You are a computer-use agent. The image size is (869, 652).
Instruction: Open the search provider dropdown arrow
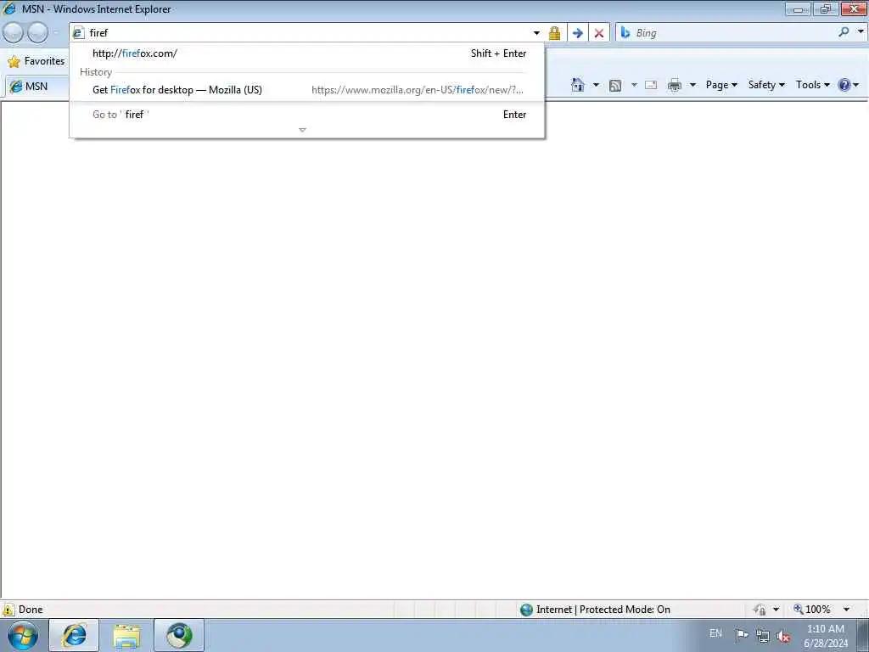[861, 32]
